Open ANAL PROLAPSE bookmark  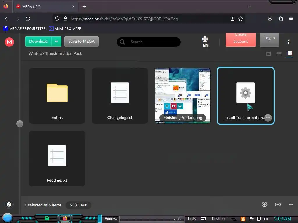coord(65,29)
